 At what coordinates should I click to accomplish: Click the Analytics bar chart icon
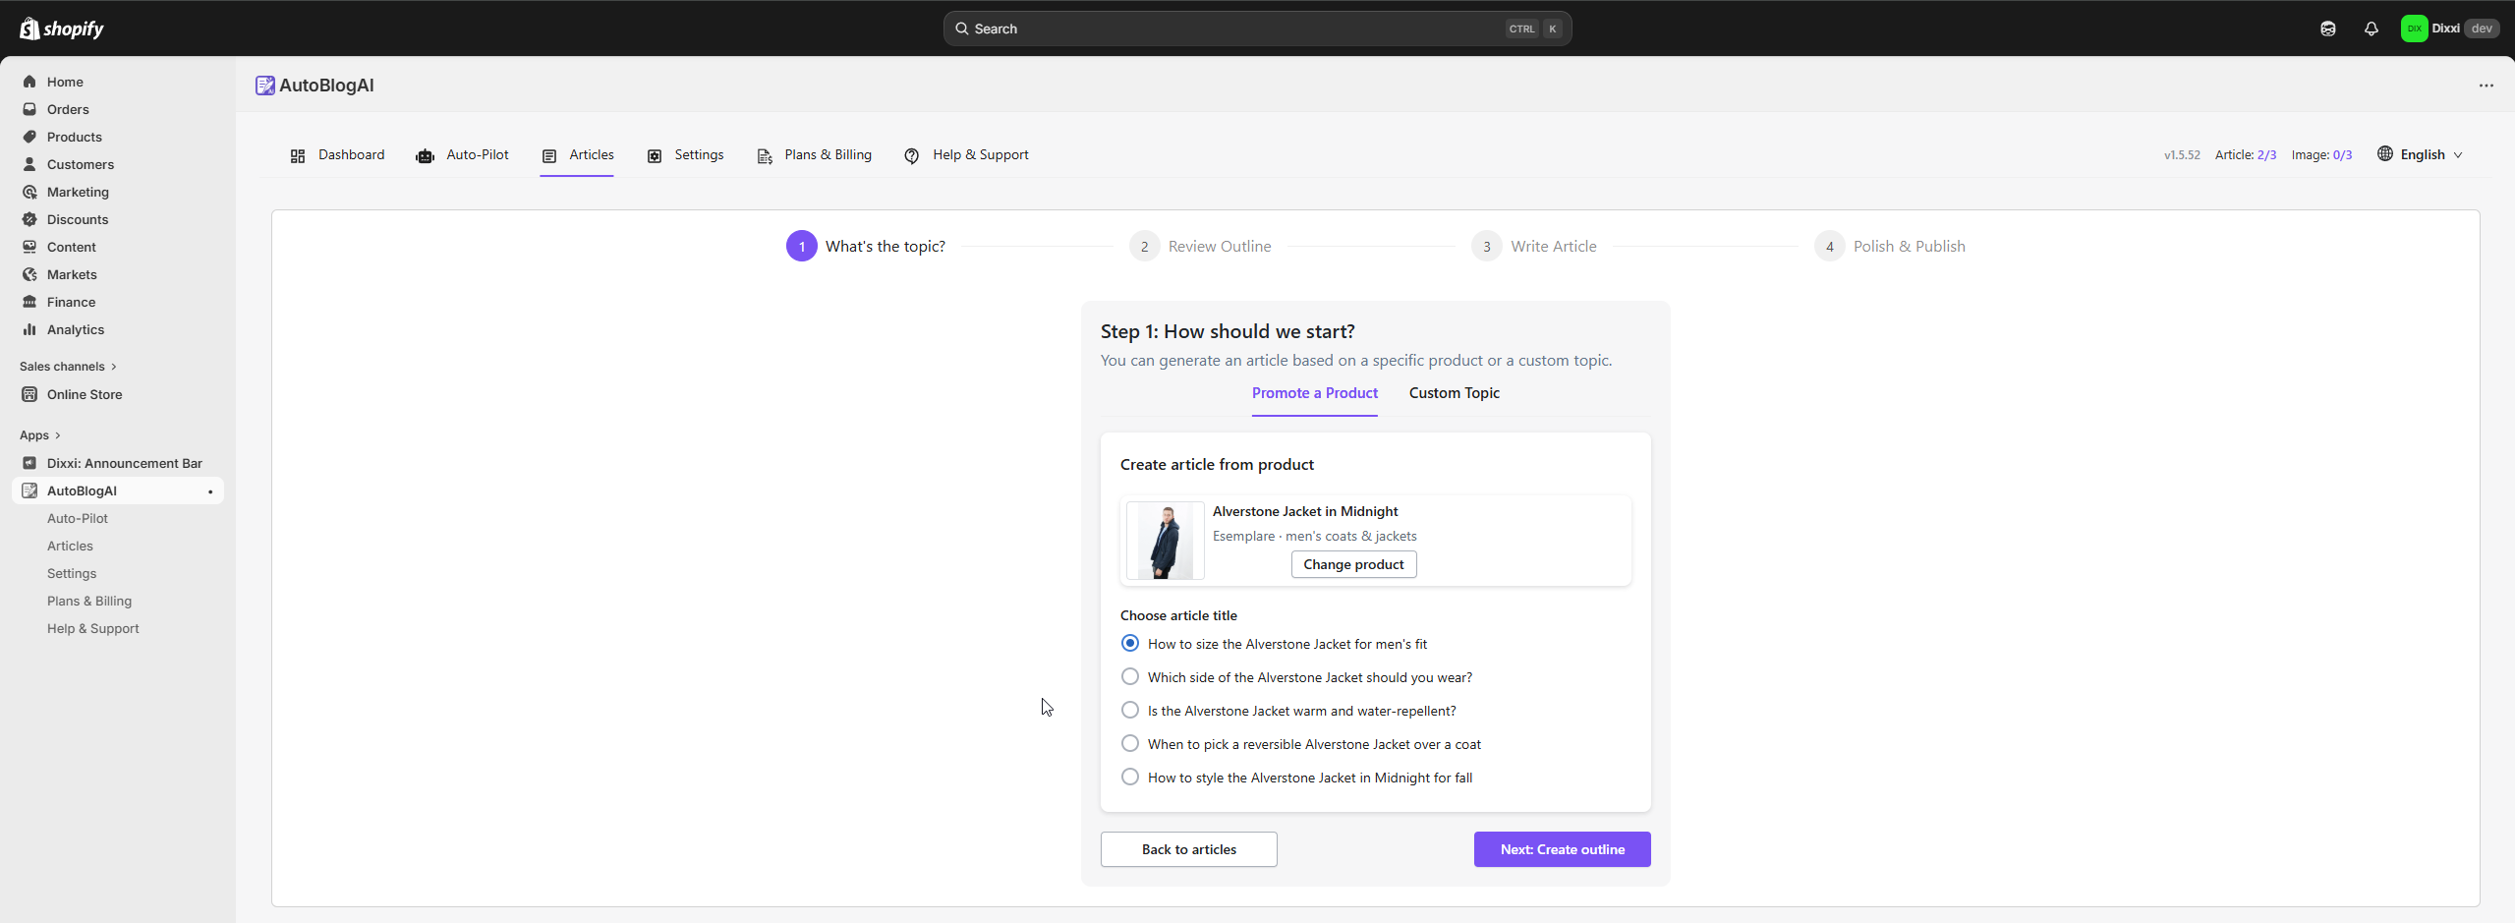point(29,329)
